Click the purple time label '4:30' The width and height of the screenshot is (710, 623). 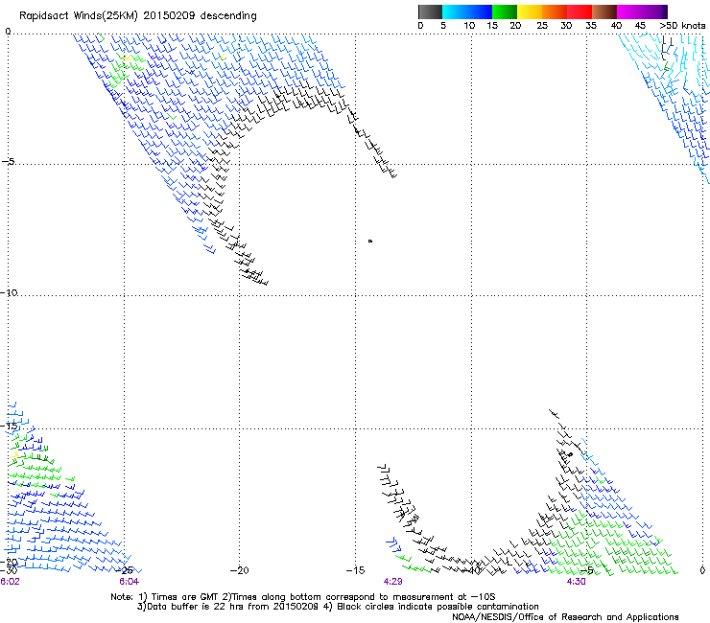tap(576, 582)
